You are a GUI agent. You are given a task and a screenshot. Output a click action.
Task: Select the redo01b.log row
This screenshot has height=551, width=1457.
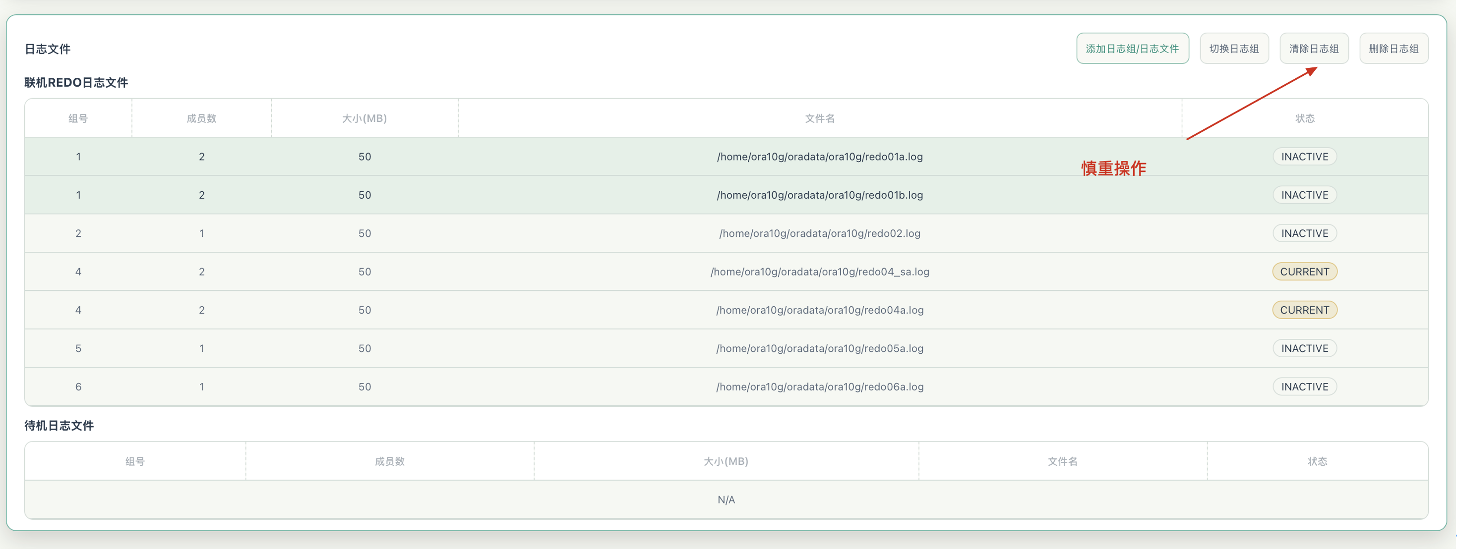(726, 195)
